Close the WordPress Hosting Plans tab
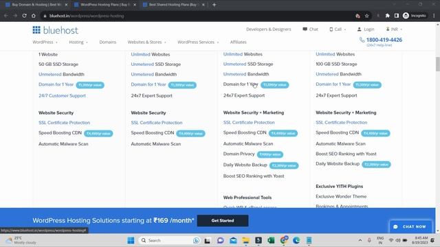 (135, 5)
